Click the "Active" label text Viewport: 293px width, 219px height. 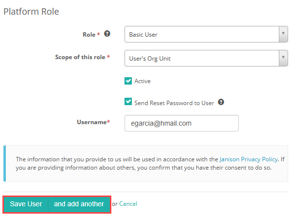coord(143,81)
